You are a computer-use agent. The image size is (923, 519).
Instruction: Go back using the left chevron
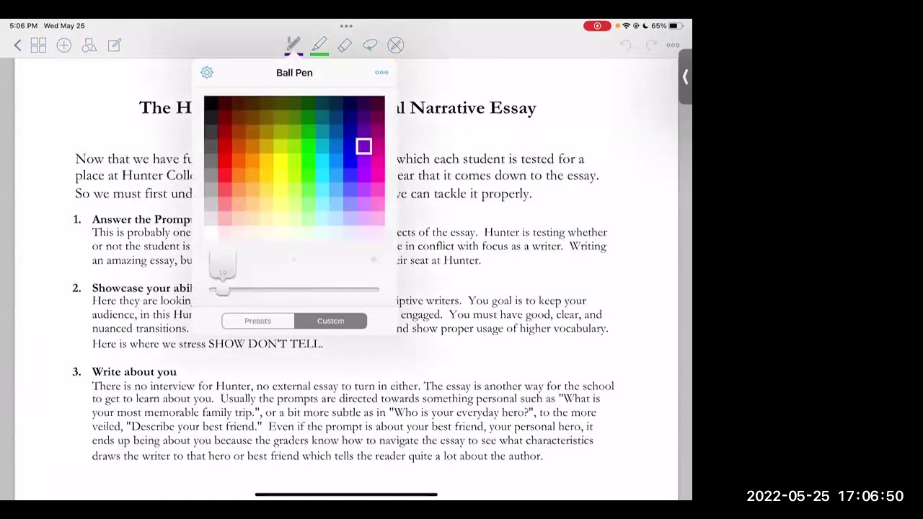coord(17,45)
